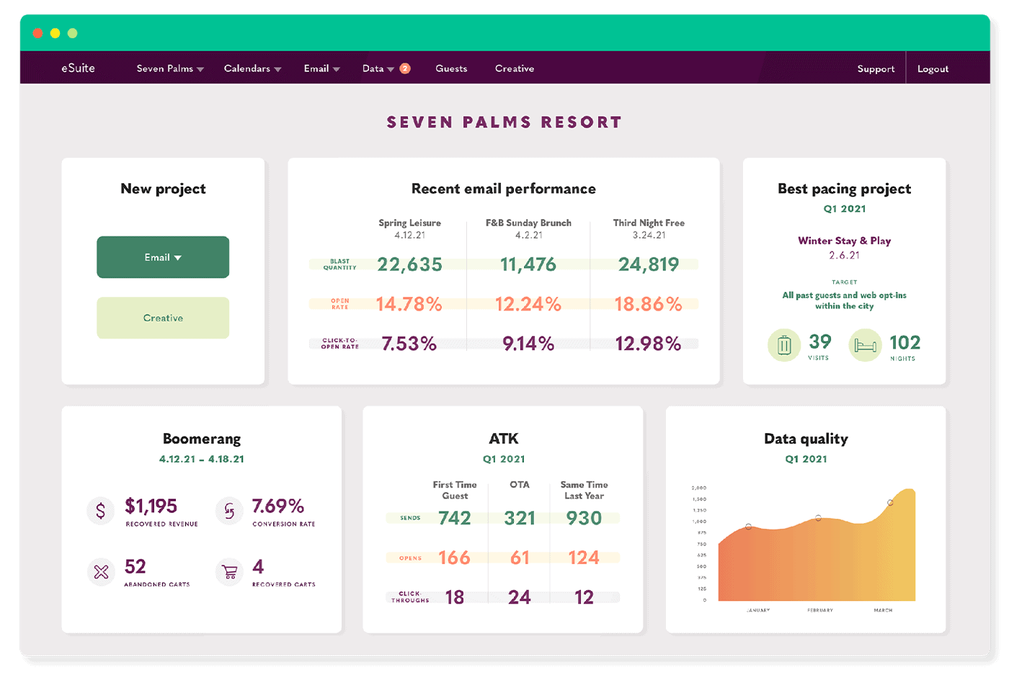Expand the Data menu dropdown arrow
Screen dimensions: 1009x678
tap(391, 69)
